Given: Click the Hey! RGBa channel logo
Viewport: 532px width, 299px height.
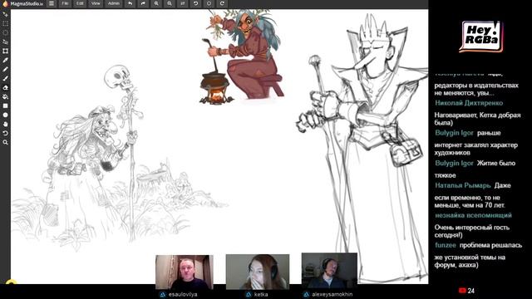Looking at the screenshot, I should (x=481, y=37).
